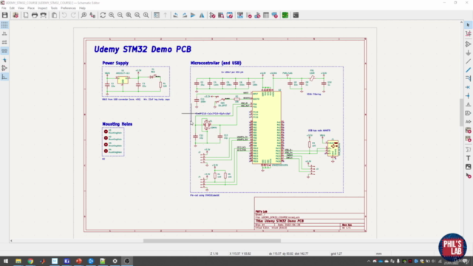473x266 pixels.
Task: Activate the interactive Delete tool
Action: 468,176
